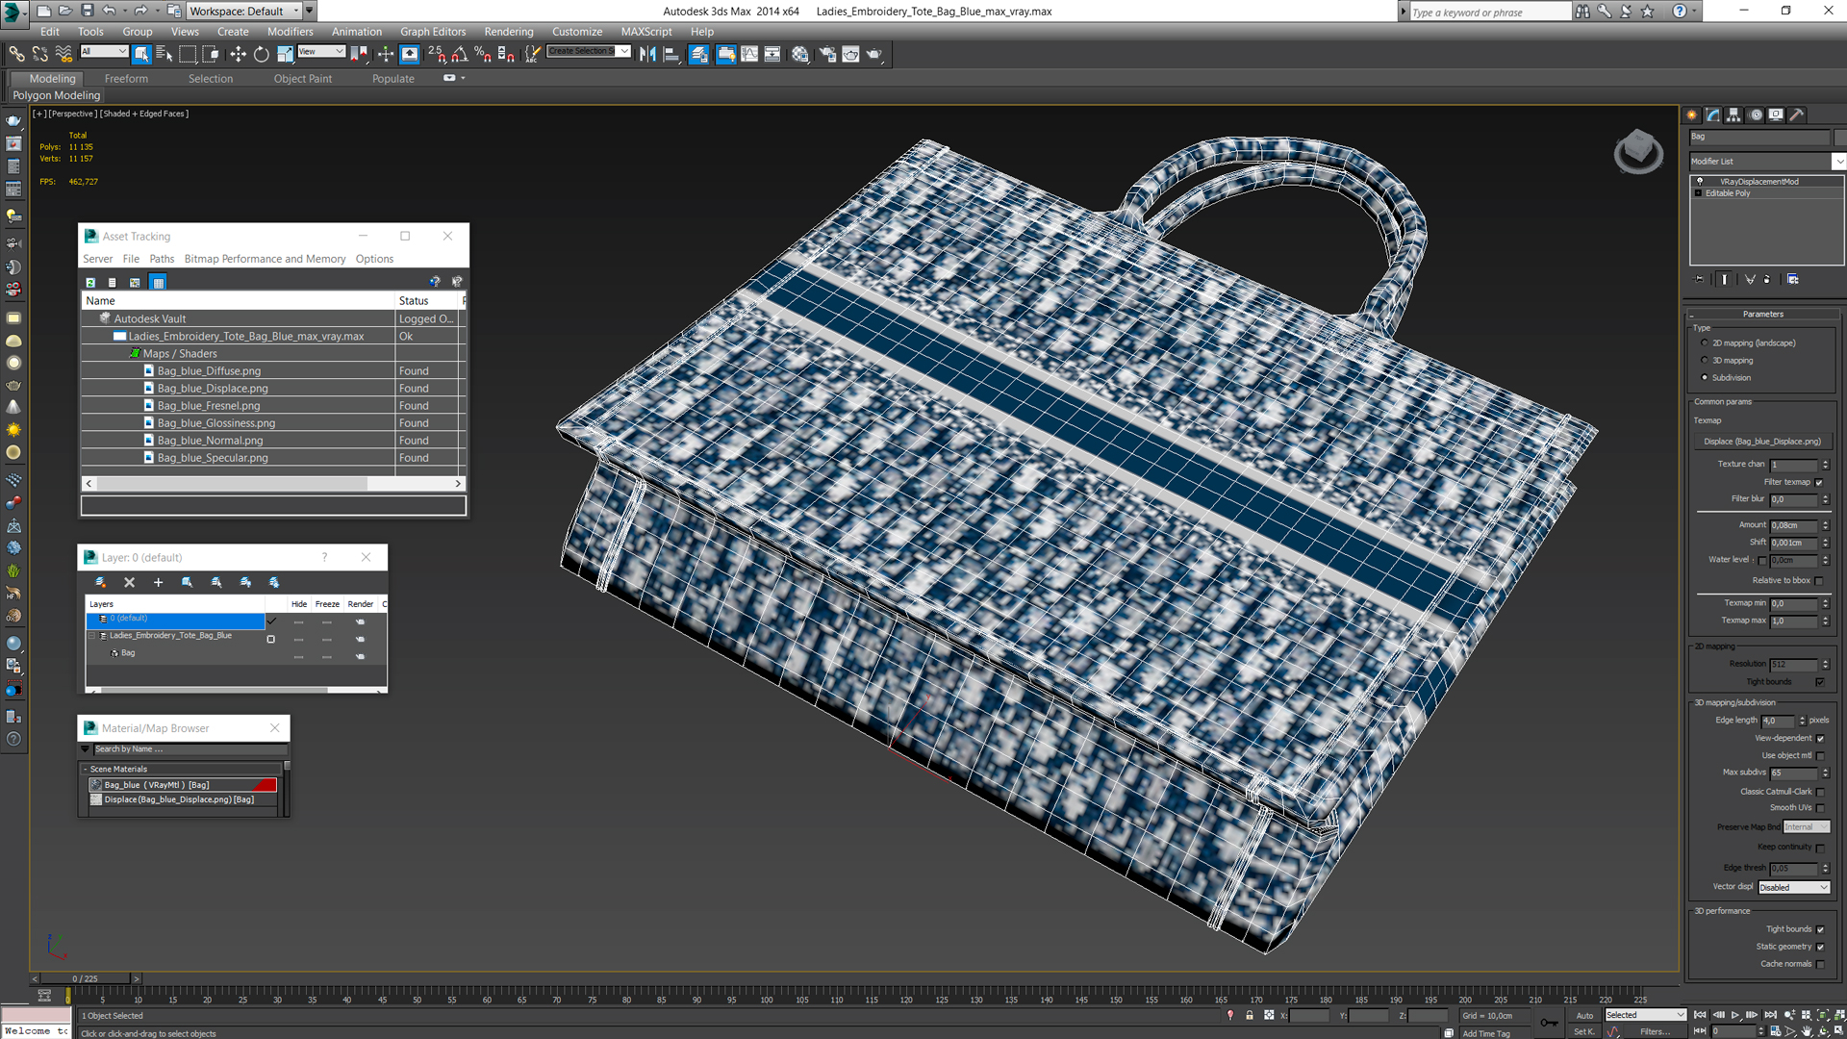Select the Move transform tool
This screenshot has width=1847, height=1039.
pyautogui.click(x=238, y=55)
